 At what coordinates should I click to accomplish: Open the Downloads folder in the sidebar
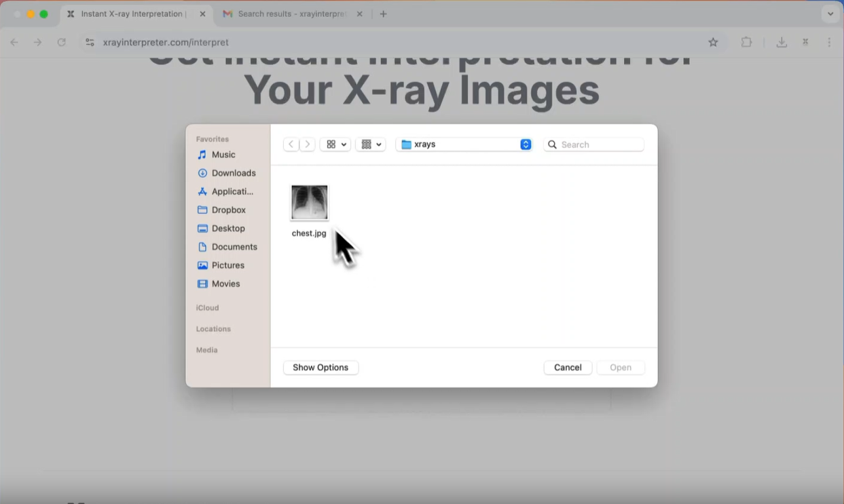(x=233, y=173)
